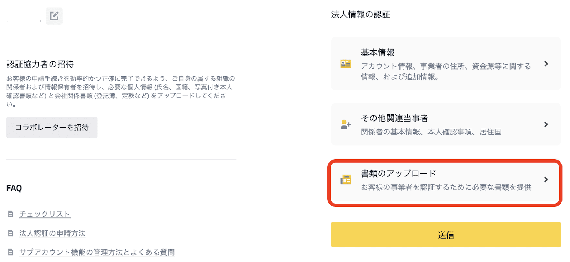The width and height of the screenshot is (570, 262).
Task: Expand その他関連当事者 with its chevron arrow
Action: (x=546, y=124)
